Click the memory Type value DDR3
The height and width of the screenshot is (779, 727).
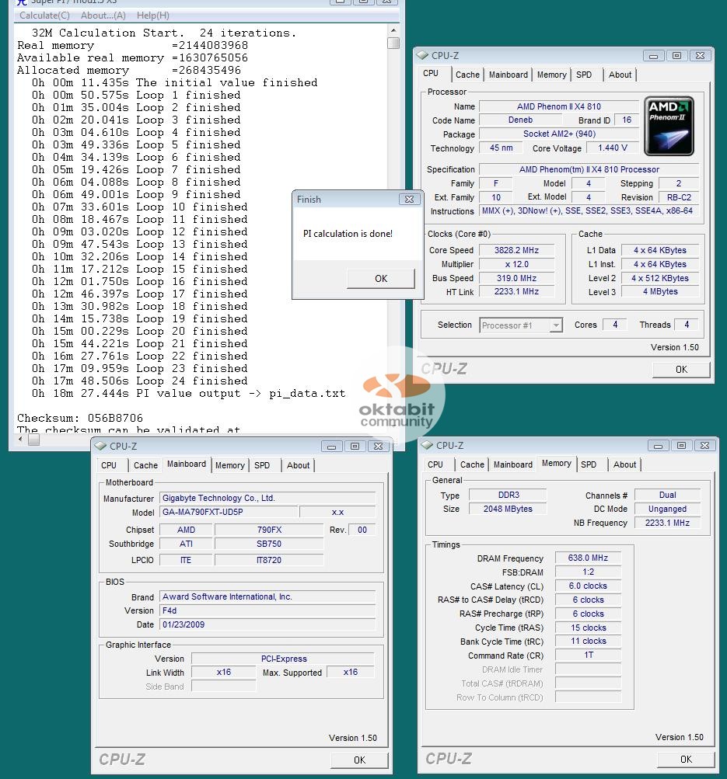[x=509, y=496]
